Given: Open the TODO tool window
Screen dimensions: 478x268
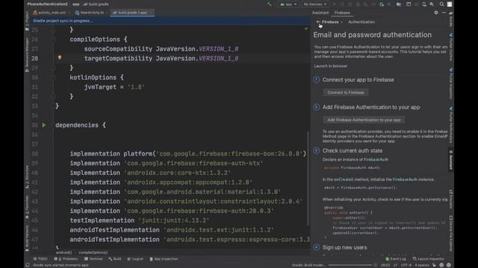Looking at the screenshot, I should pyautogui.click(x=40, y=259).
